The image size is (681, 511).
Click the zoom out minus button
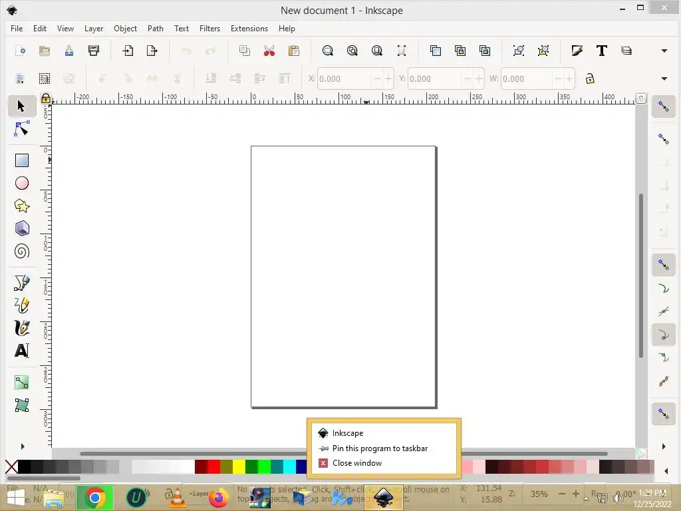click(562, 494)
